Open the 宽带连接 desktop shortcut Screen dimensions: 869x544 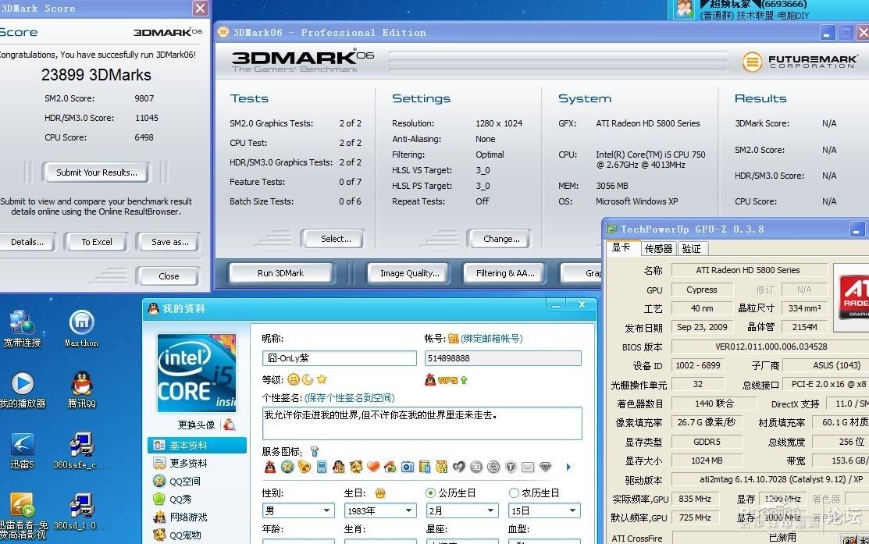pyautogui.click(x=22, y=329)
